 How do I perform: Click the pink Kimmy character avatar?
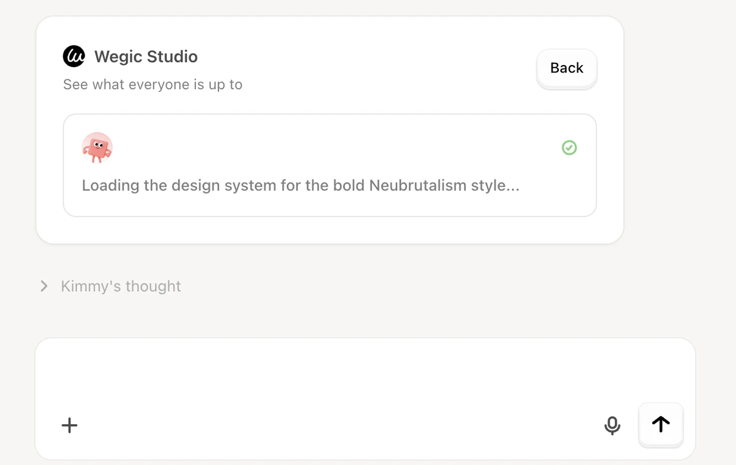[x=97, y=148]
